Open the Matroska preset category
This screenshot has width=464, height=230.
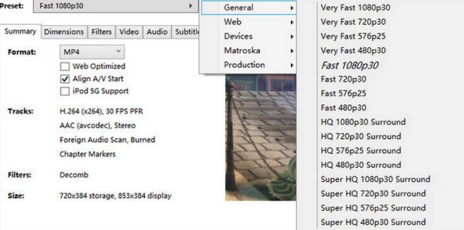(248, 50)
